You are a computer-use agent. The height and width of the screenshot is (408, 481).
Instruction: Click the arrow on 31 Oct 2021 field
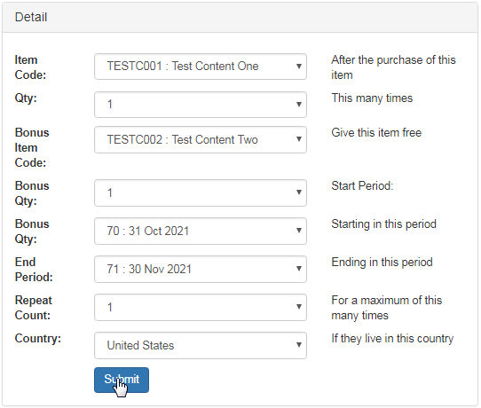(x=299, y=231)
